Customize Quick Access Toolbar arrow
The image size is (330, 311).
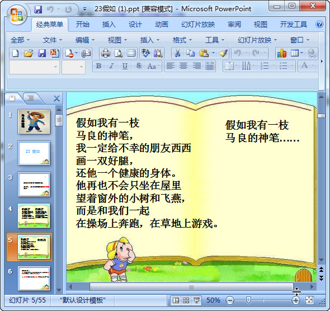click(x=84, y=9)
